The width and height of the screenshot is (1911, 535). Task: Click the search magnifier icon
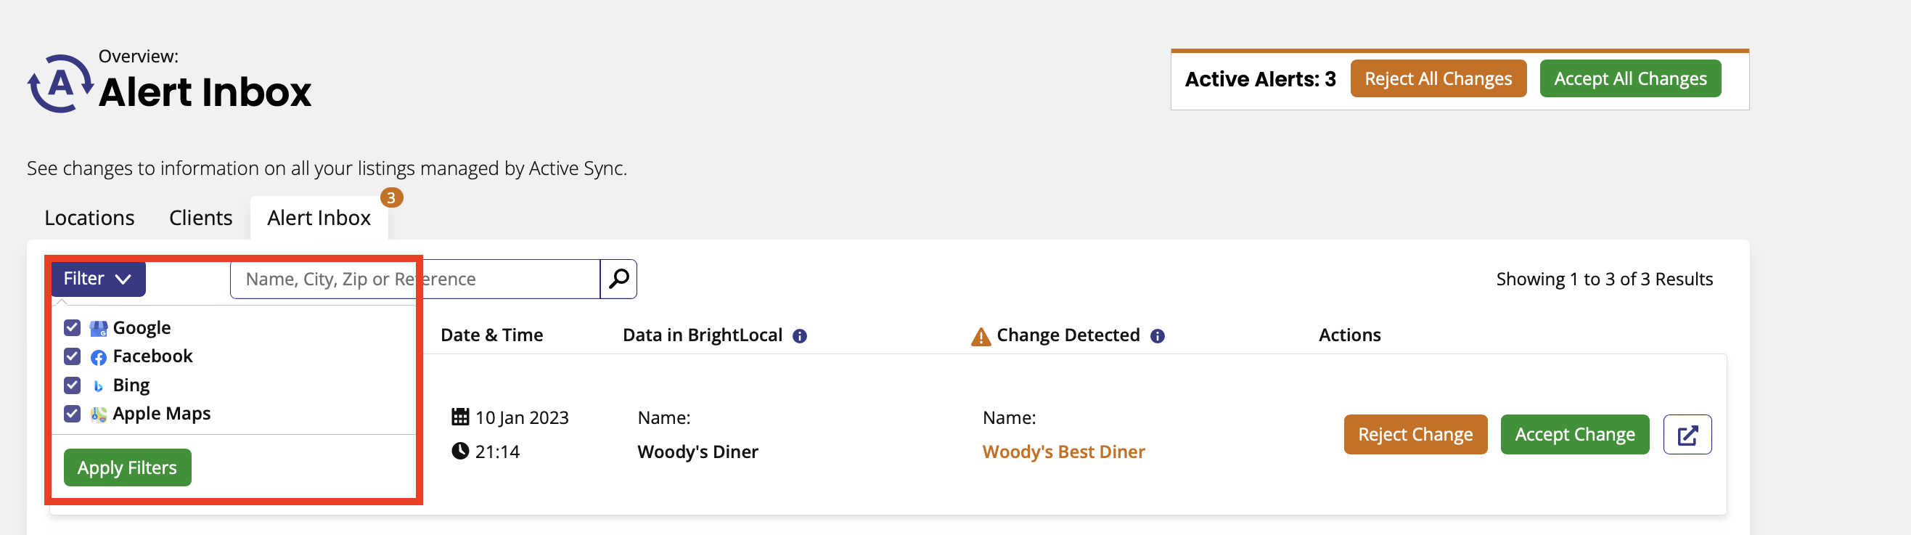click(x=618, y=279)
